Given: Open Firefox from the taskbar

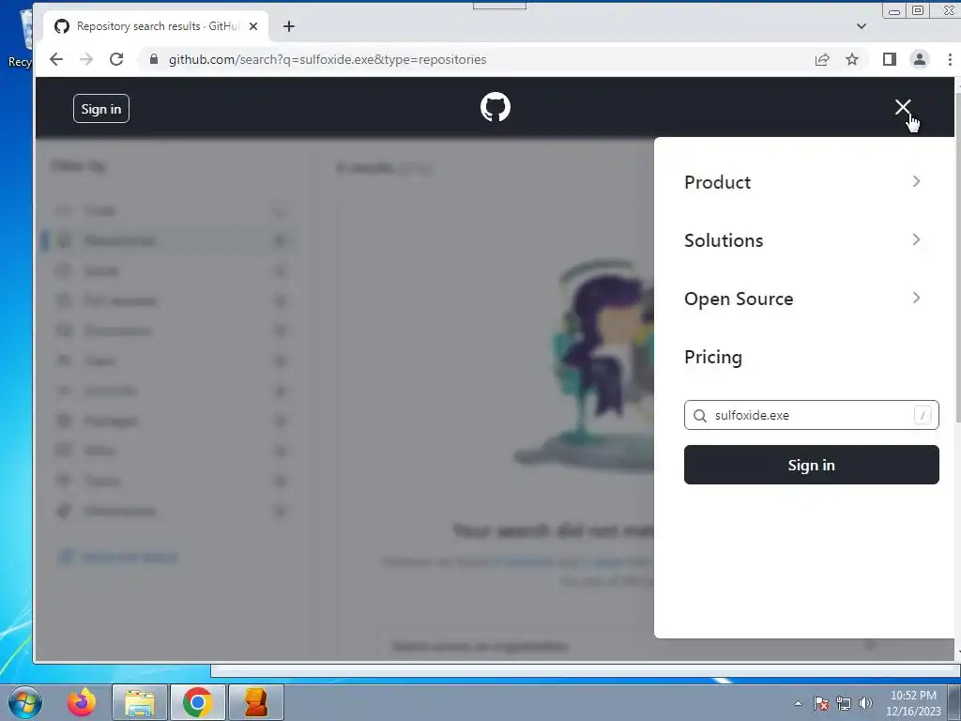Looking at the screenshot, I should (x=82, y=702).
